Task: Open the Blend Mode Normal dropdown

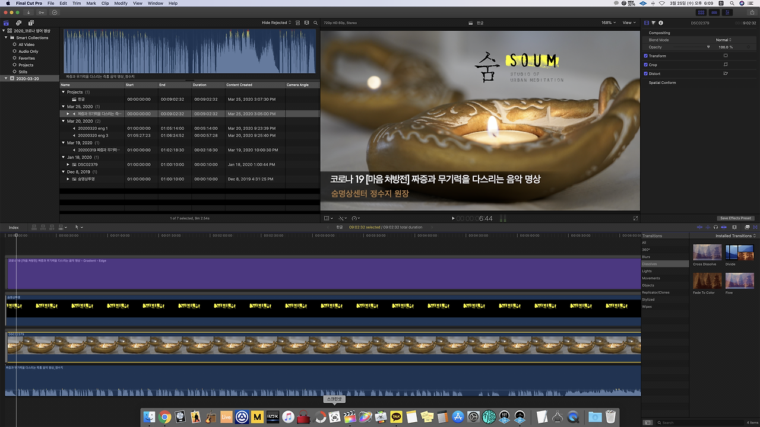Action: 723,40
